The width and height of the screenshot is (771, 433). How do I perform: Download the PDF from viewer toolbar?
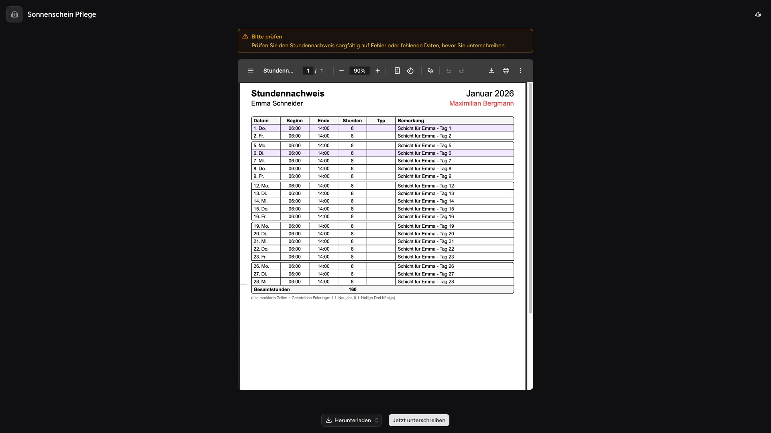click(x=491, y=71)
